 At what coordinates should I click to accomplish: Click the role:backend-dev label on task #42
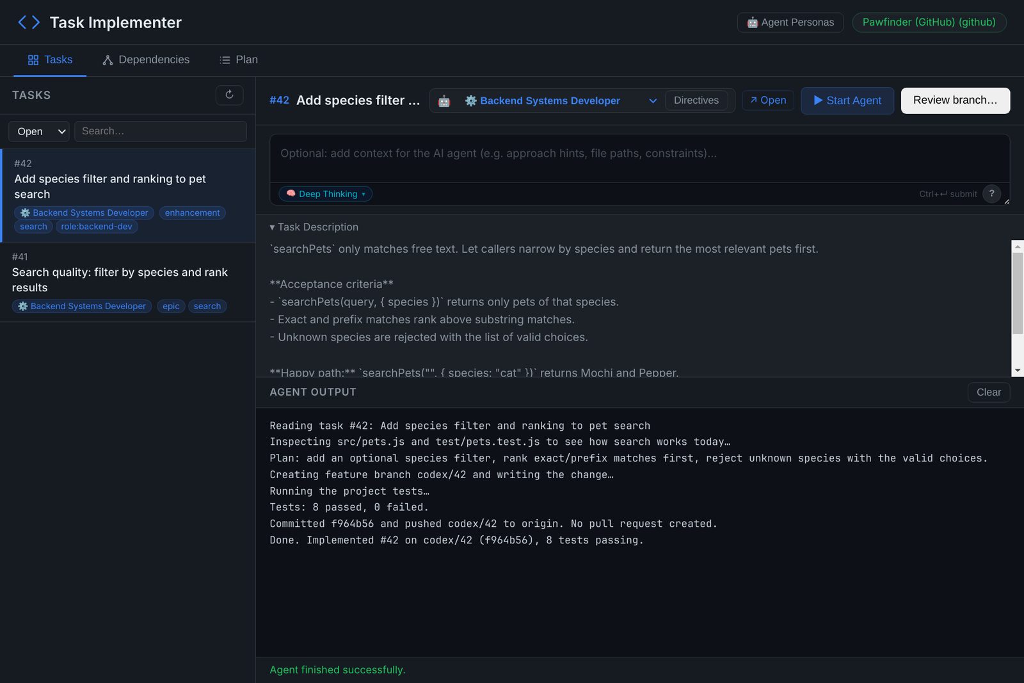click(97, 227)
